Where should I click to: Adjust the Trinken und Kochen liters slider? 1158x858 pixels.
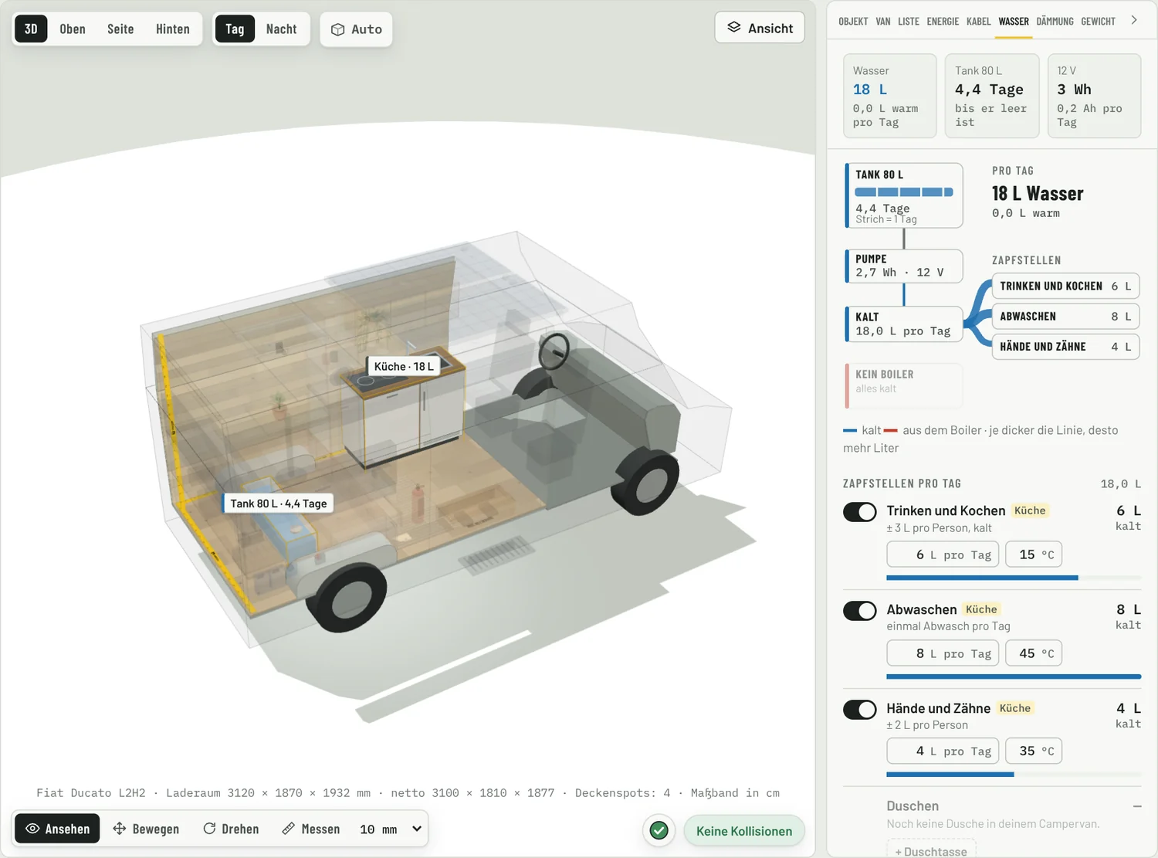point(1014,578)
